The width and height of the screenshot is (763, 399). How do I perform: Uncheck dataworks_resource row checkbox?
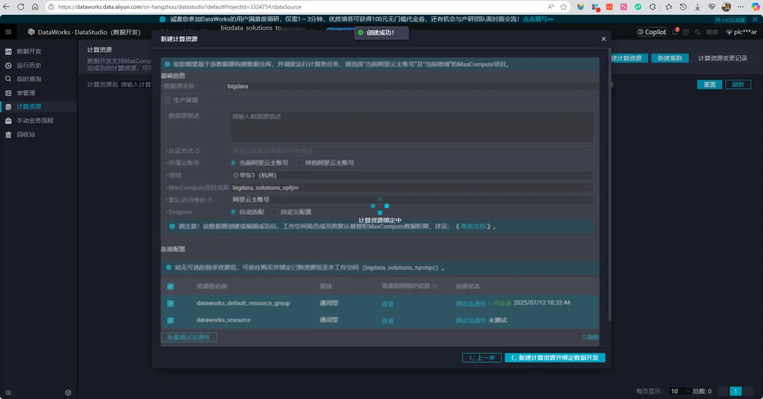coord(171,321)
